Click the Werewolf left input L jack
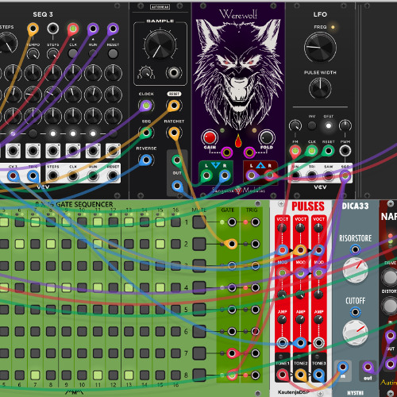Screen dimensions: 397x397 coord(206,175)
